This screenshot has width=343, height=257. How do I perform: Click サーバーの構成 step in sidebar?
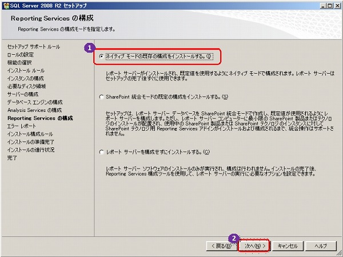[x=23, y=94]
